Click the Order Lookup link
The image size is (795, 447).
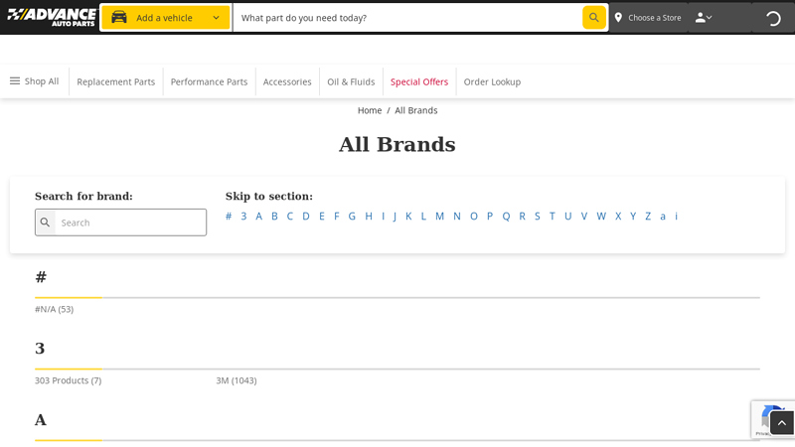point(492,82)
